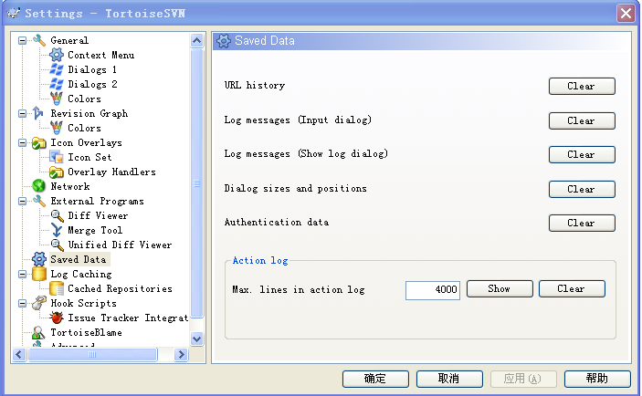Open the Dialogs 1 settings page

point(92,69)
